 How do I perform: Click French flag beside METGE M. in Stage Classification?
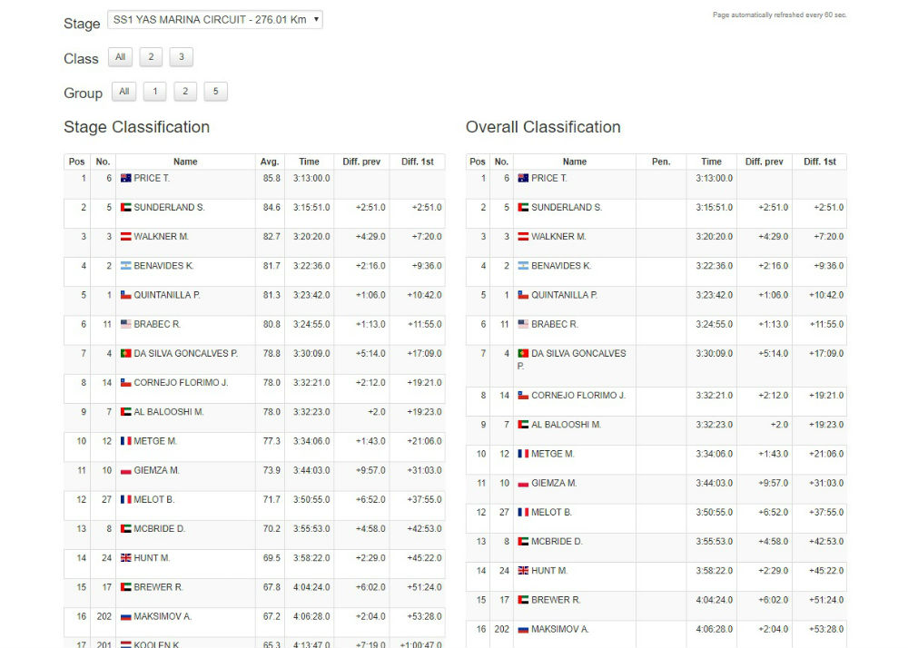[x=125, y=441]
